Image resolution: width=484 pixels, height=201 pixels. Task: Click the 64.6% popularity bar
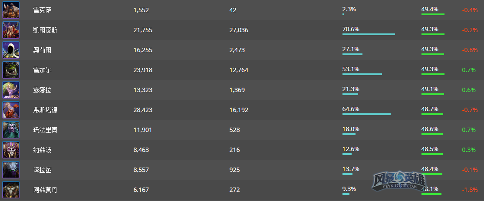tap(366, 114)
